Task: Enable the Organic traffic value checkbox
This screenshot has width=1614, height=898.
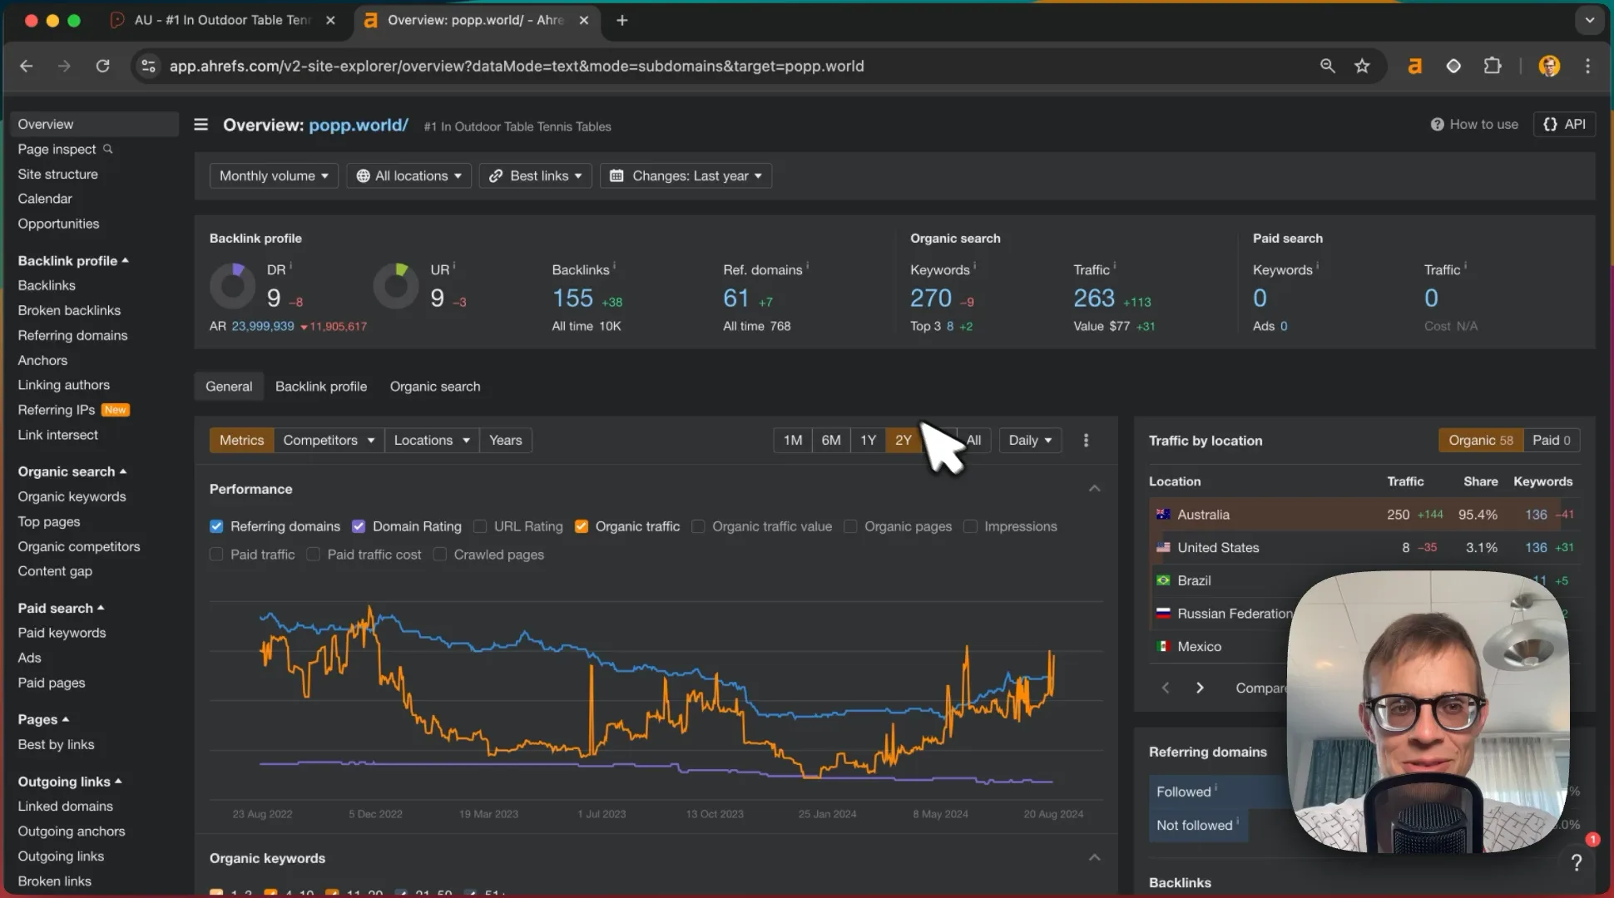Action: coord(698,526)
